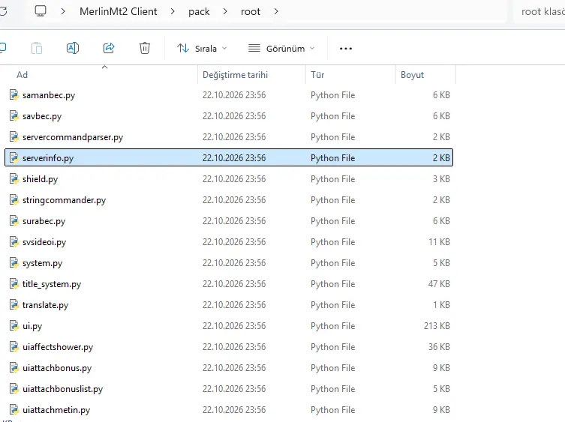Viewport: 565px width, 422px height.
Task: Click the Paste clipboard icon
Action: click(x=37, y=48)
